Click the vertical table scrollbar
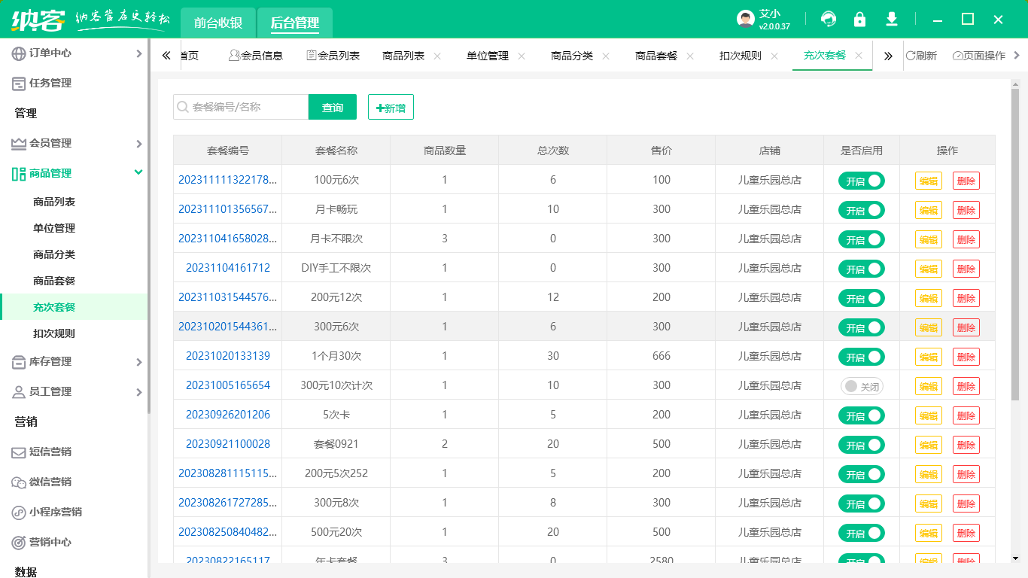The height and width of the screenshot is (578, 1028). pos(1015,245)
